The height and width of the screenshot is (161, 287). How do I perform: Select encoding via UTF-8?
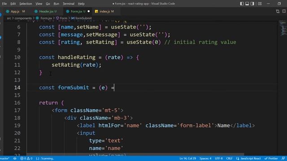point(219,158)
